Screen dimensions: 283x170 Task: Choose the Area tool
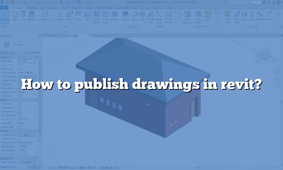(x=208, y=16)
